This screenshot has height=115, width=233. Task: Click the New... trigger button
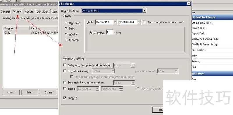pyautogui.click(x=11, y=93)
